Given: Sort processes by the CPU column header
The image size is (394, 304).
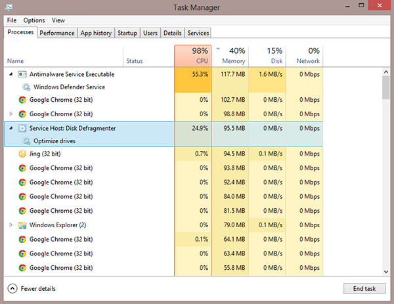Looking at the screenshot, I should (192, 55).
